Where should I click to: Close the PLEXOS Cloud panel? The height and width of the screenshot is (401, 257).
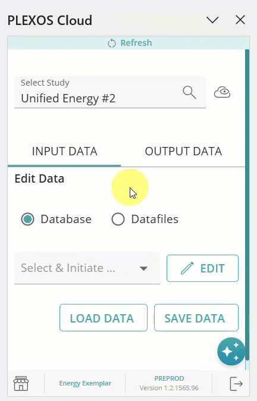240,20
